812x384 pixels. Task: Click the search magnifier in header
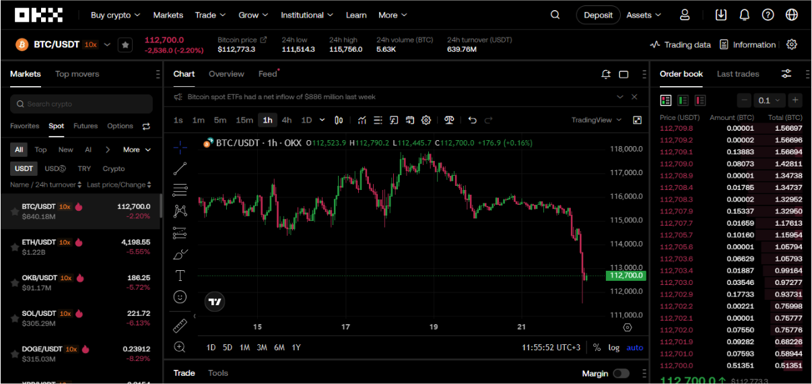(555, 15)
